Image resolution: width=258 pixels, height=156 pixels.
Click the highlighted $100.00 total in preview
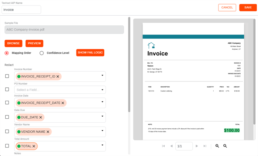[232, 130]
